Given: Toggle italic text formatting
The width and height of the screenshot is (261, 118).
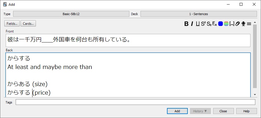Looking at the screenshot, I should [192, 24].
